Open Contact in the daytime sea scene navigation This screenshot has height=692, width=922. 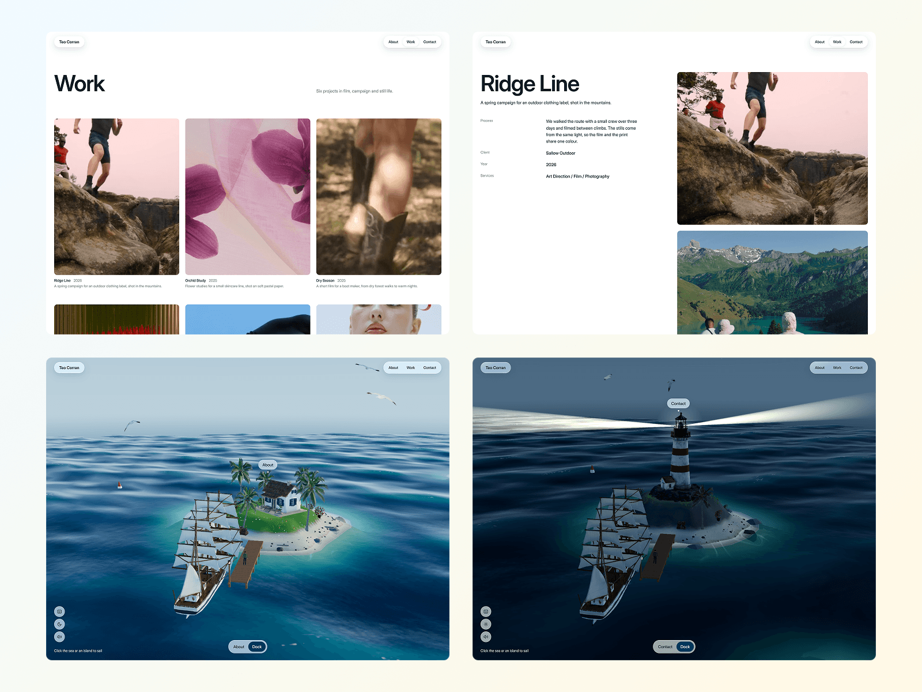tap(430, 368)
